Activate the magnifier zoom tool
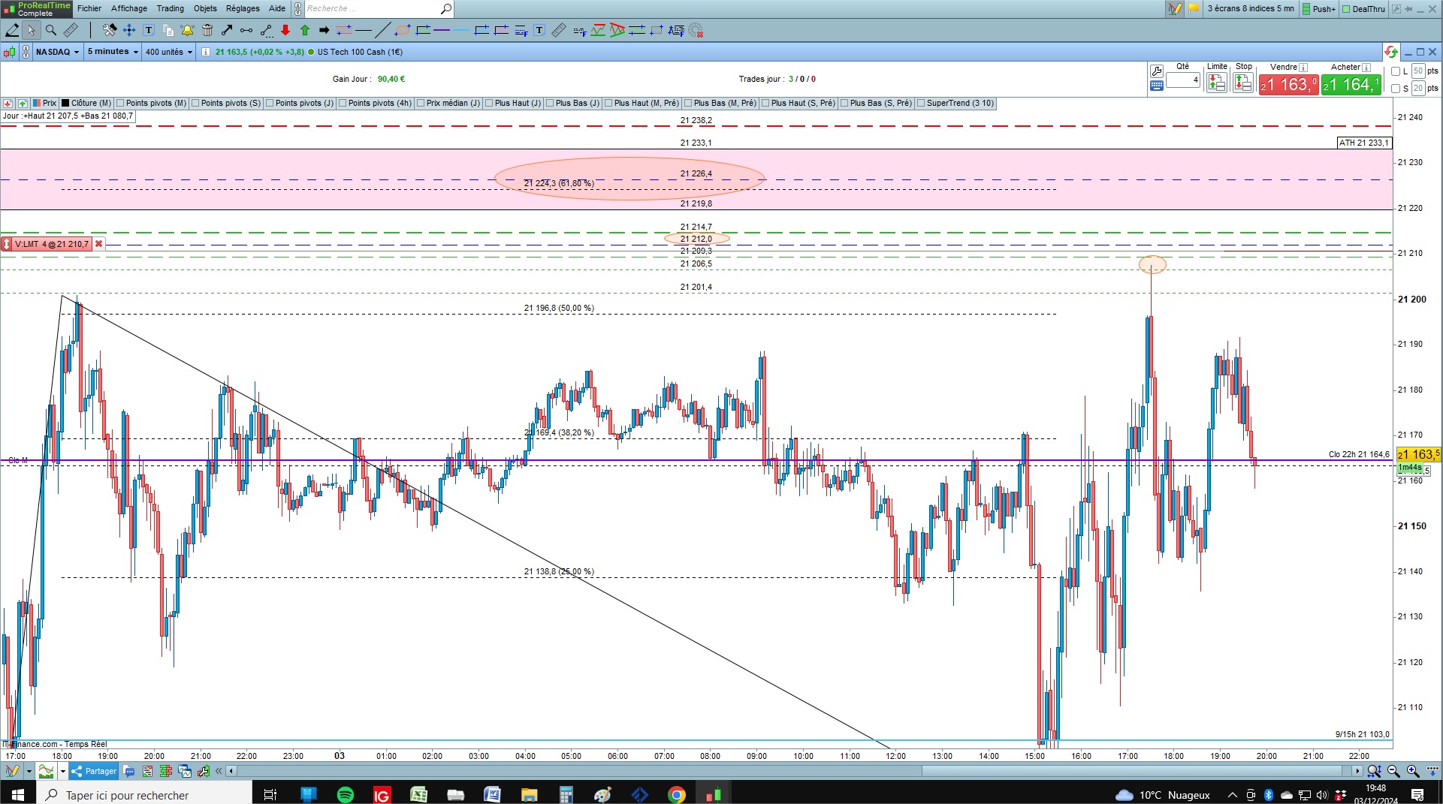 [50, 30]
